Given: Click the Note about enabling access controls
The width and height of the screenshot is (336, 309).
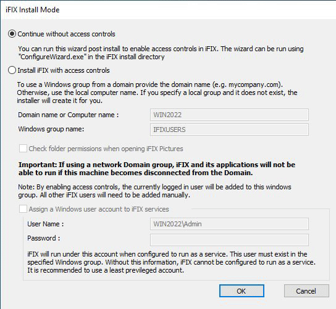Looking at the screenshot, I should [154, 191].
